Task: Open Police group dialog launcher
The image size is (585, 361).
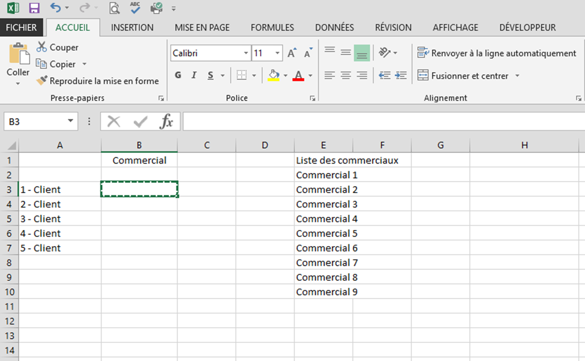Action: 313,98
